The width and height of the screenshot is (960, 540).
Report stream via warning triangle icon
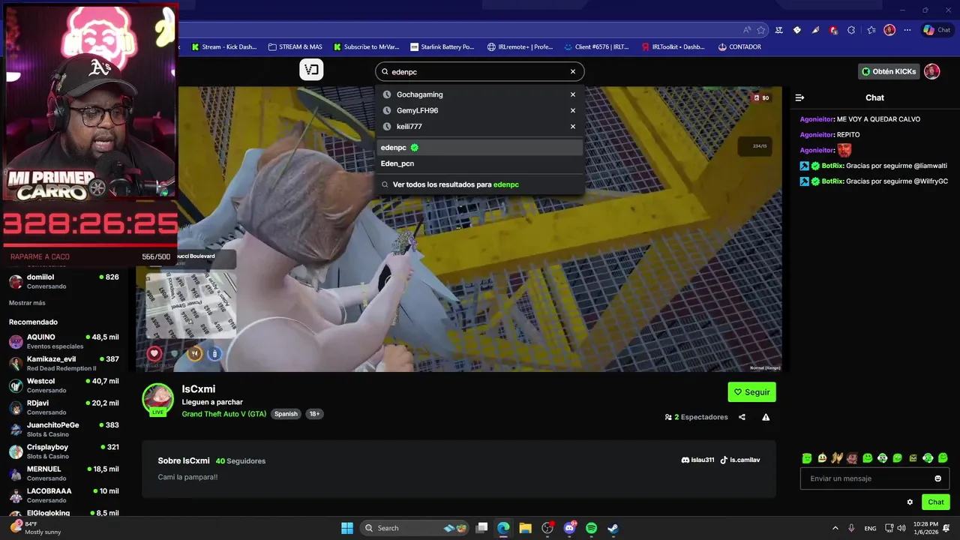click(x=766, y=417)
